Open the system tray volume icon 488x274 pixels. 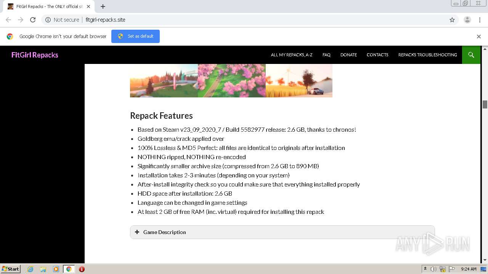coord(433,269)
